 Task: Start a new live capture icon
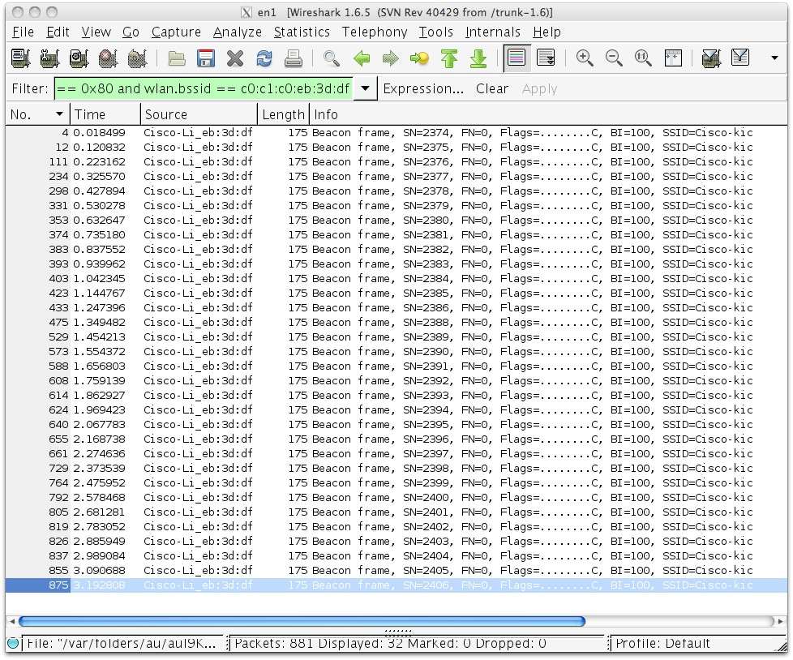click(79, 58)
